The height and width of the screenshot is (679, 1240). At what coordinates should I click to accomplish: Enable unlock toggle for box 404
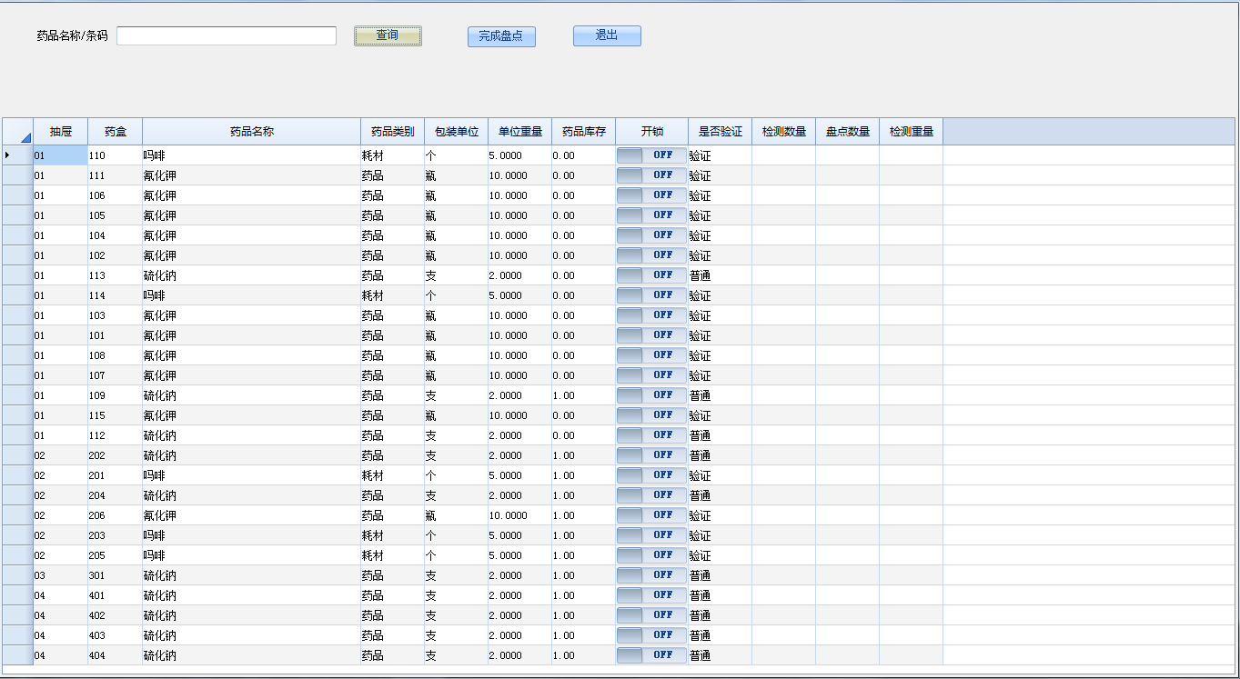651,655
